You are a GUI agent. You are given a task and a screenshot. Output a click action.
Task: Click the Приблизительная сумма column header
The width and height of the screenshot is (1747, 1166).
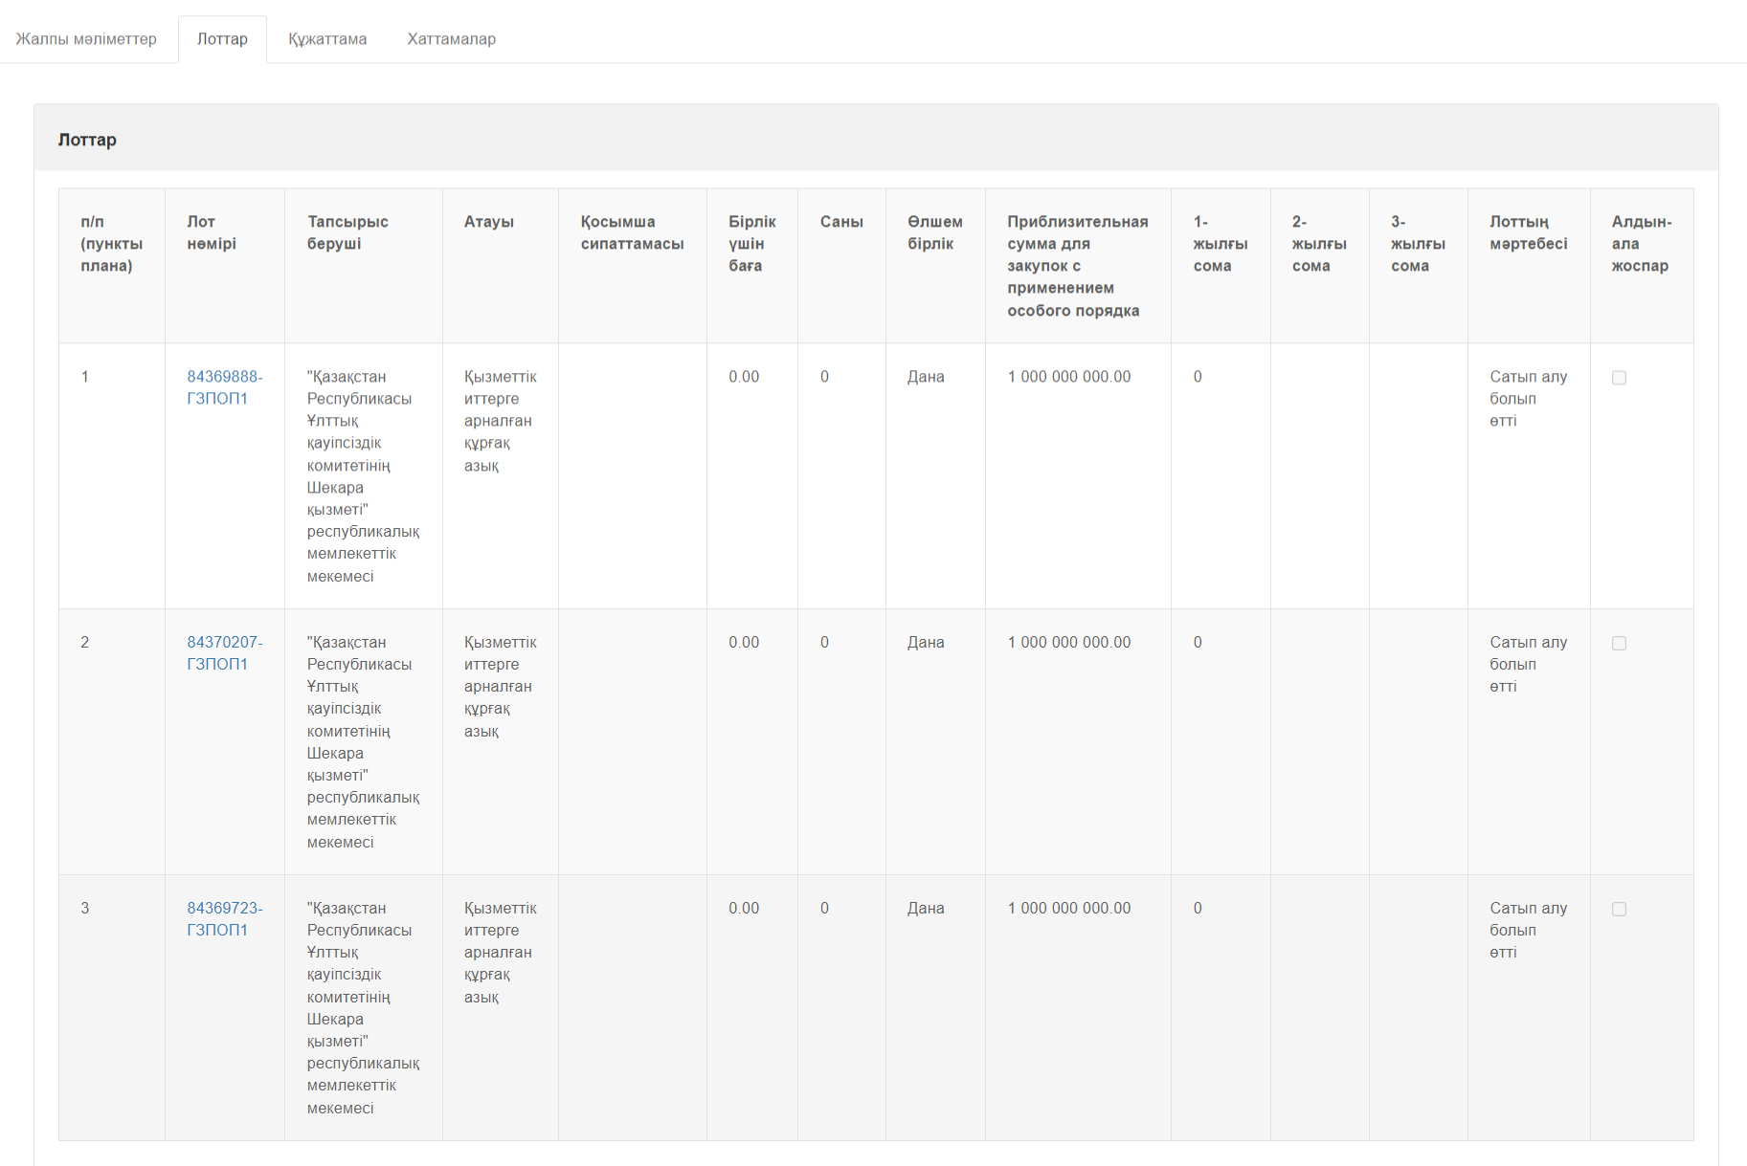1077,266
